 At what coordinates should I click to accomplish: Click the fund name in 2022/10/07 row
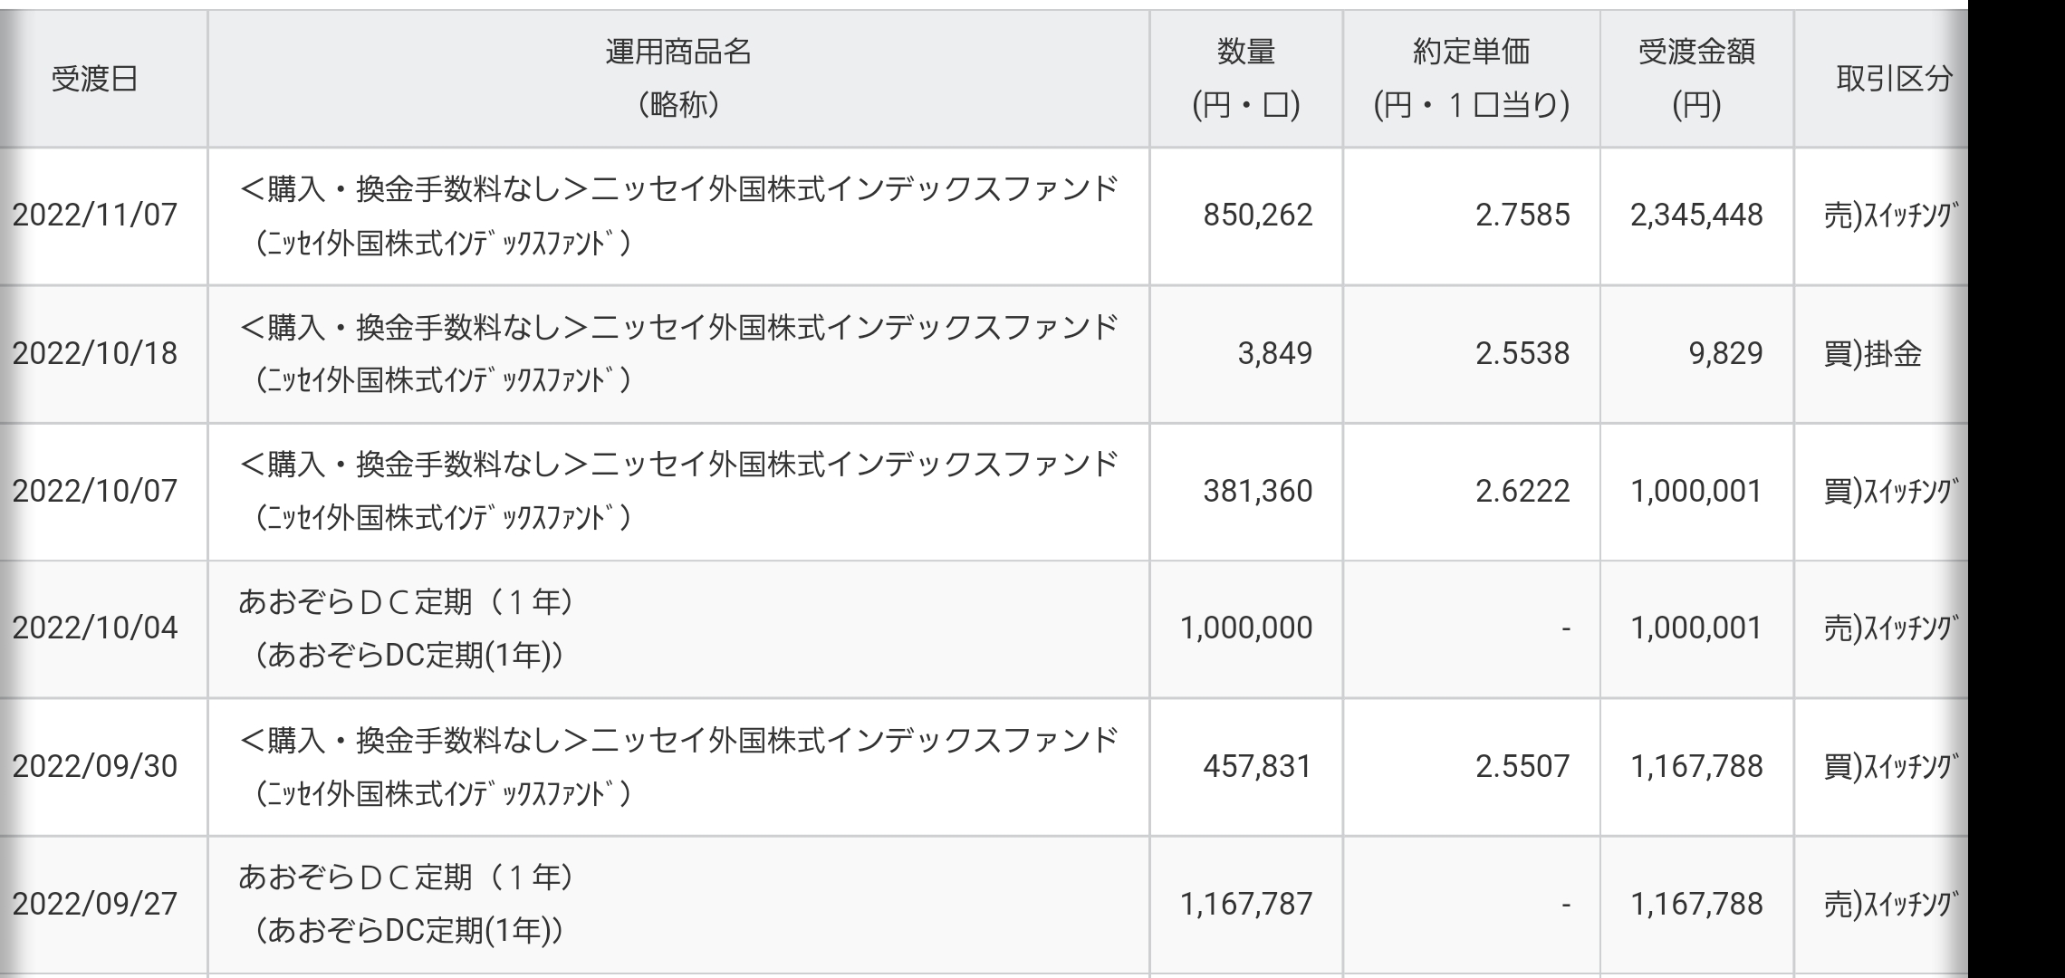tap(678, 491)
